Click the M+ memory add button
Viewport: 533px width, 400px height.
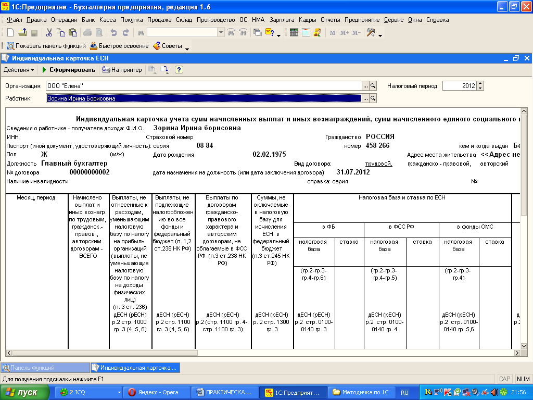345,33
